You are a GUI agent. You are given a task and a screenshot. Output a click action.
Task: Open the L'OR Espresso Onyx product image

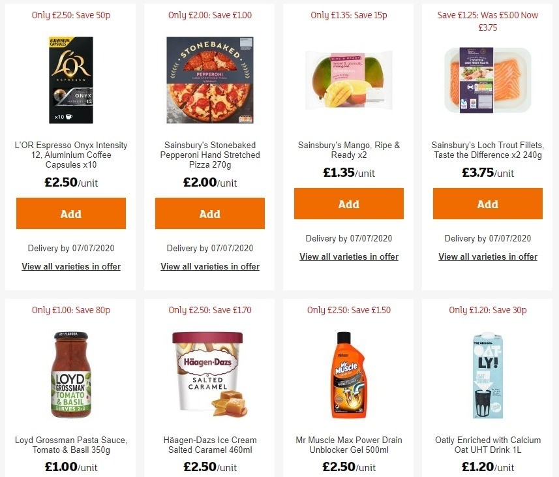[70, 80]
